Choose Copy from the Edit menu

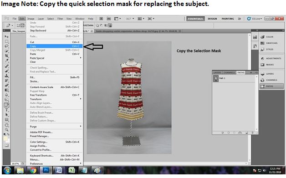[55, 46]
